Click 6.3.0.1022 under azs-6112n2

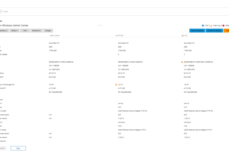121,77
